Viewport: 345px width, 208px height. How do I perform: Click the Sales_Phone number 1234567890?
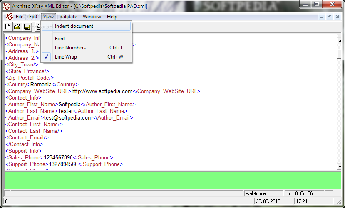tap(58, 157)
